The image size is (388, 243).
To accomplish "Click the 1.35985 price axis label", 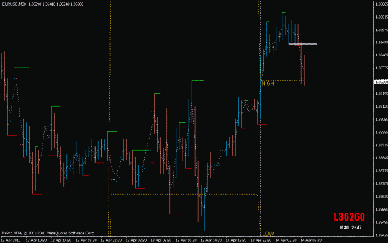I will (x=381, y=132).
